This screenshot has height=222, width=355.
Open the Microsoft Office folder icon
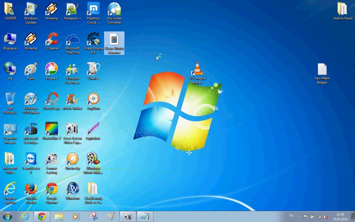coord(10,163)
